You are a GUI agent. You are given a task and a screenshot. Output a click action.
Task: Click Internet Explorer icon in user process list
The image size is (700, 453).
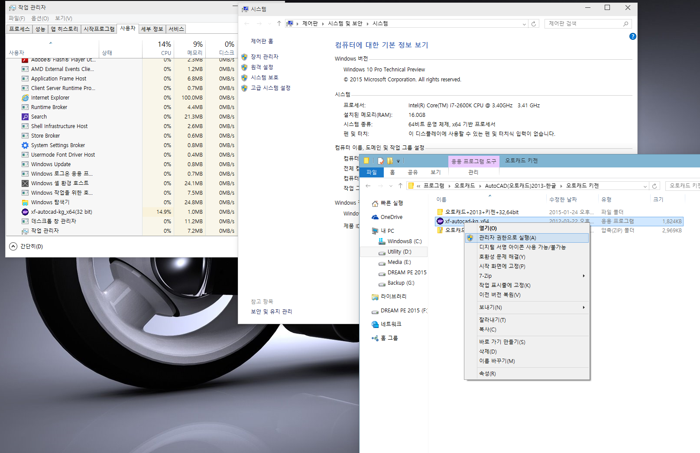coord(25,98)
